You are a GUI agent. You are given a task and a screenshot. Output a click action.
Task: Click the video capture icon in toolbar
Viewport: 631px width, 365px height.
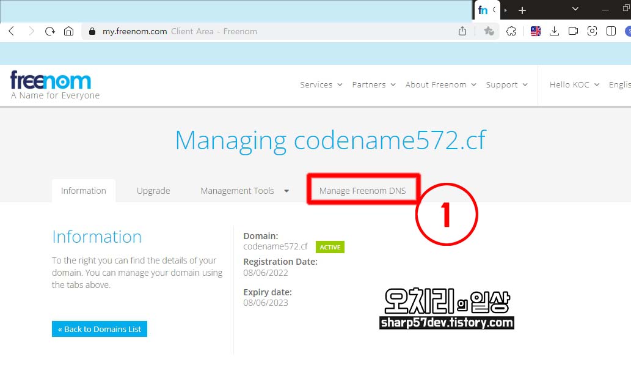click(x=573, y=31)
